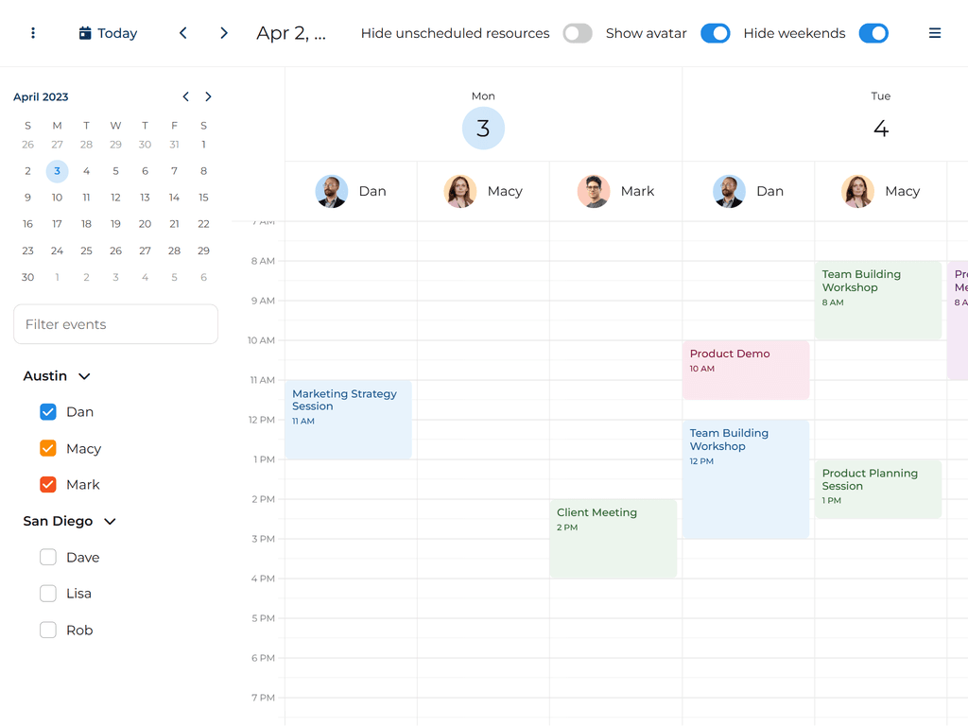The image size is (968, 726).
Task: Click Dan's avatar under Monday
Action: [332, 191]
